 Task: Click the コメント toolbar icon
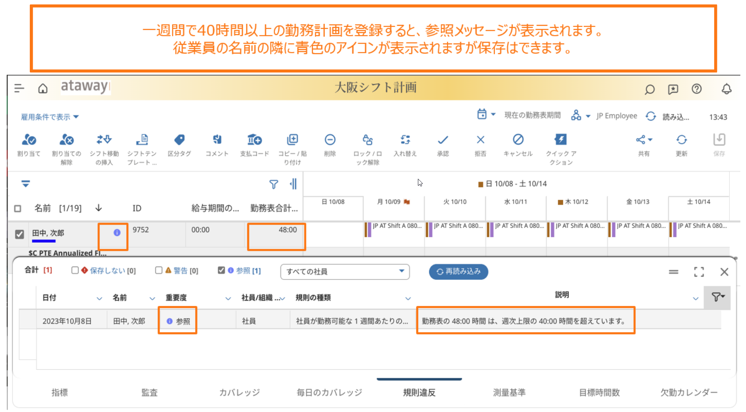point(217,140)
